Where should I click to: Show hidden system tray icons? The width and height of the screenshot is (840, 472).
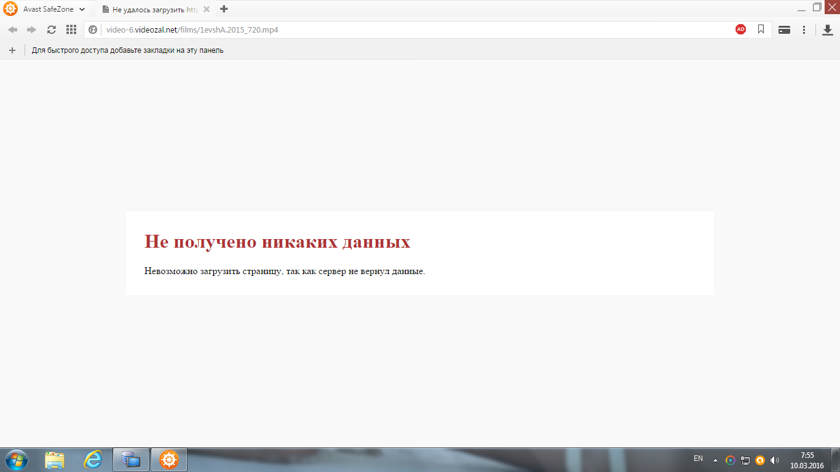click(715, 460)
